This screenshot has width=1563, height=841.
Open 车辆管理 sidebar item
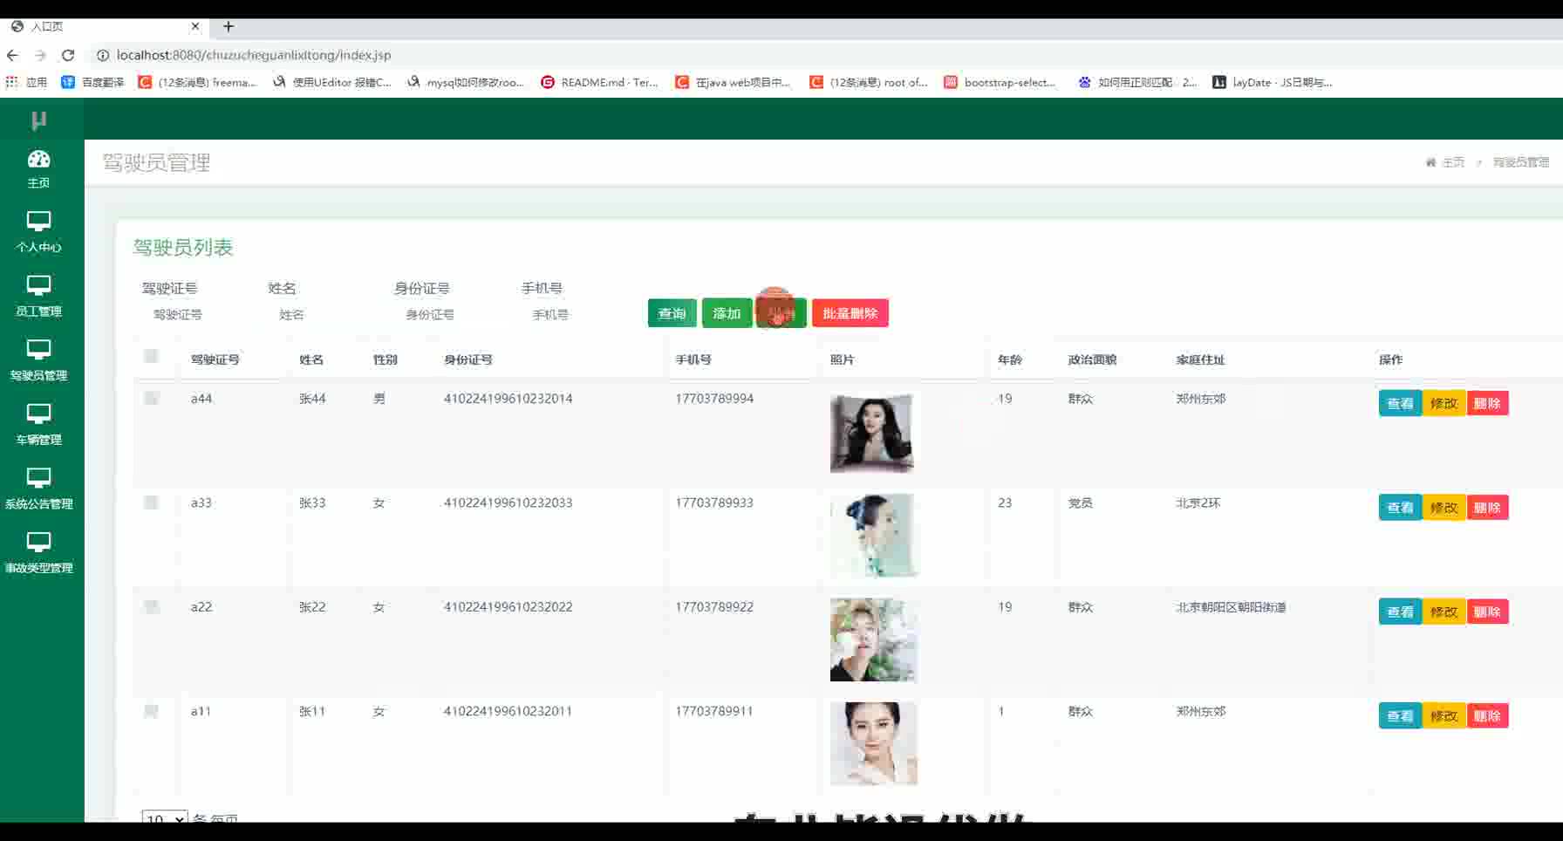tap(38, 424)
